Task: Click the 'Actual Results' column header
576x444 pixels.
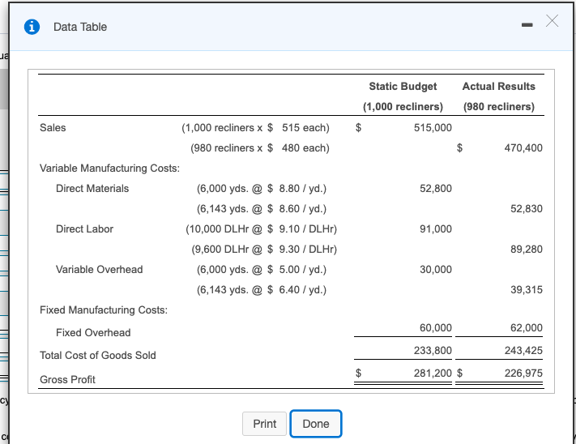Action: point(499,87)
